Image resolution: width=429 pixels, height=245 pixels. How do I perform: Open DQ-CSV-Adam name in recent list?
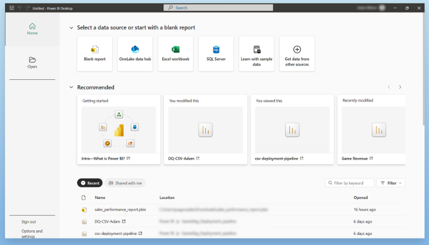click(x=107, y=221)
